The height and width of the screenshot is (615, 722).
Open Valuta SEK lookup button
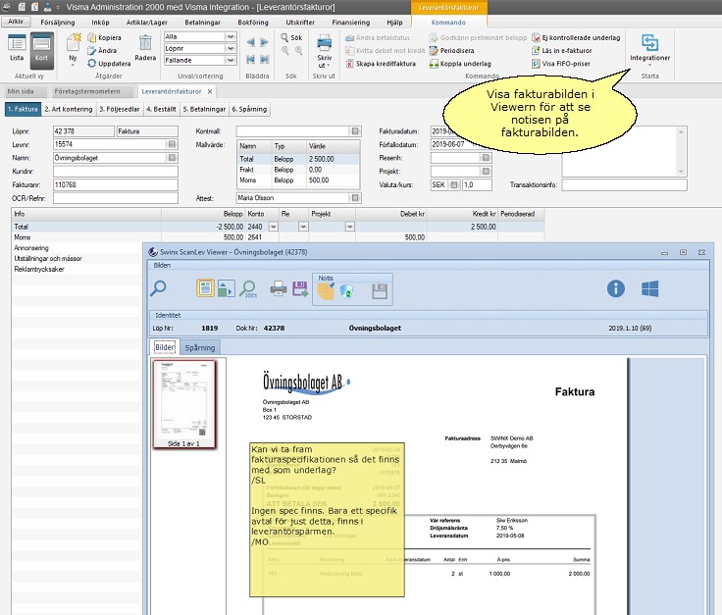[454, 184]
